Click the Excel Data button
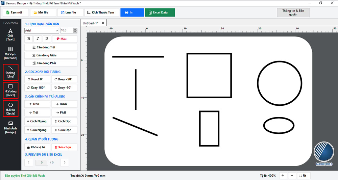 [160, 12]
